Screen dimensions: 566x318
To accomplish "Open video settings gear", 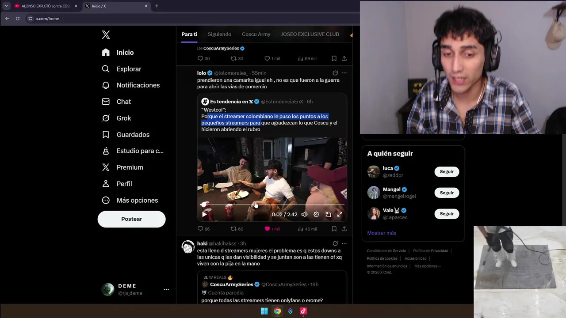I will [316, 214].
